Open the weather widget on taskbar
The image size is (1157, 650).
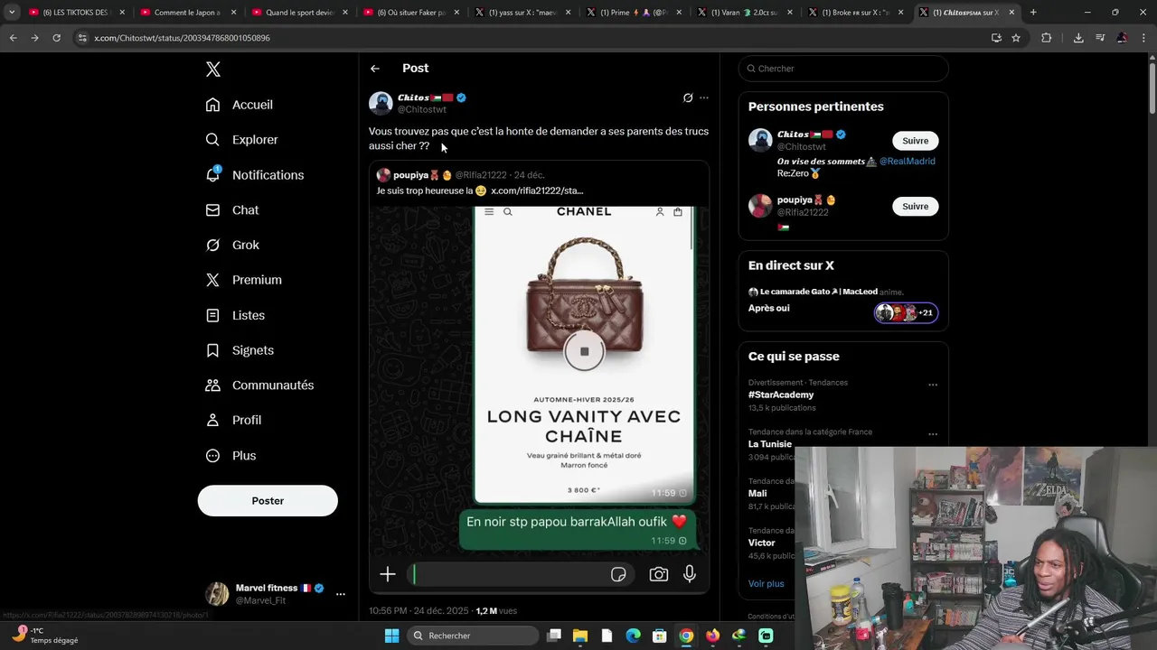[45, 636]
